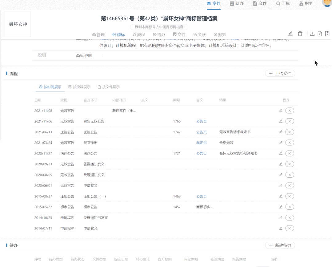Delete the 2021/11/08 无效宣告 row
This screenshot has width=332, height=267.
point(290,111)
